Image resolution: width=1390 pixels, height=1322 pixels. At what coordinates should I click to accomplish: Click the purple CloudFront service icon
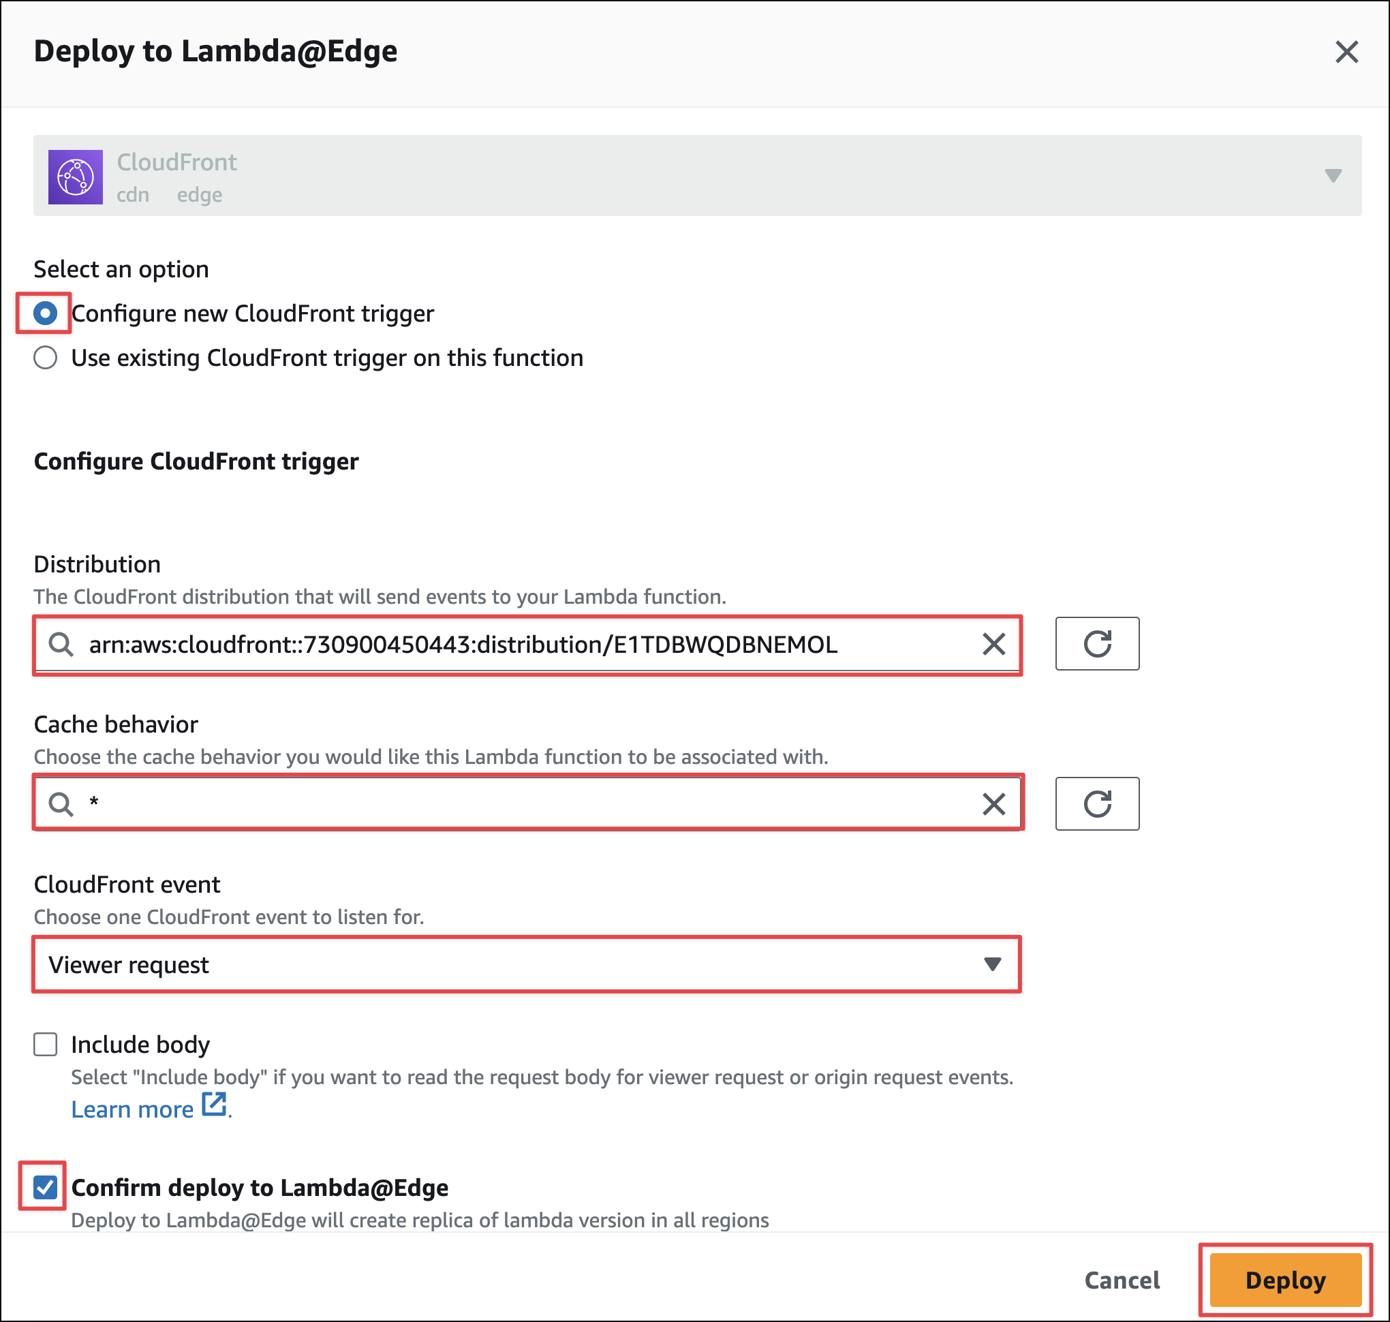(76, 177)
